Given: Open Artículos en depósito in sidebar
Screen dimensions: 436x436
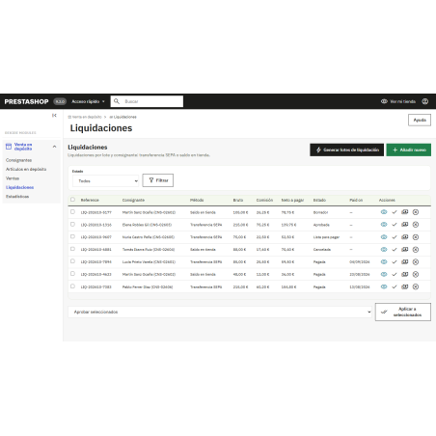Looking at the screenshot, I should pyautogui.click(x=26, y=169).
